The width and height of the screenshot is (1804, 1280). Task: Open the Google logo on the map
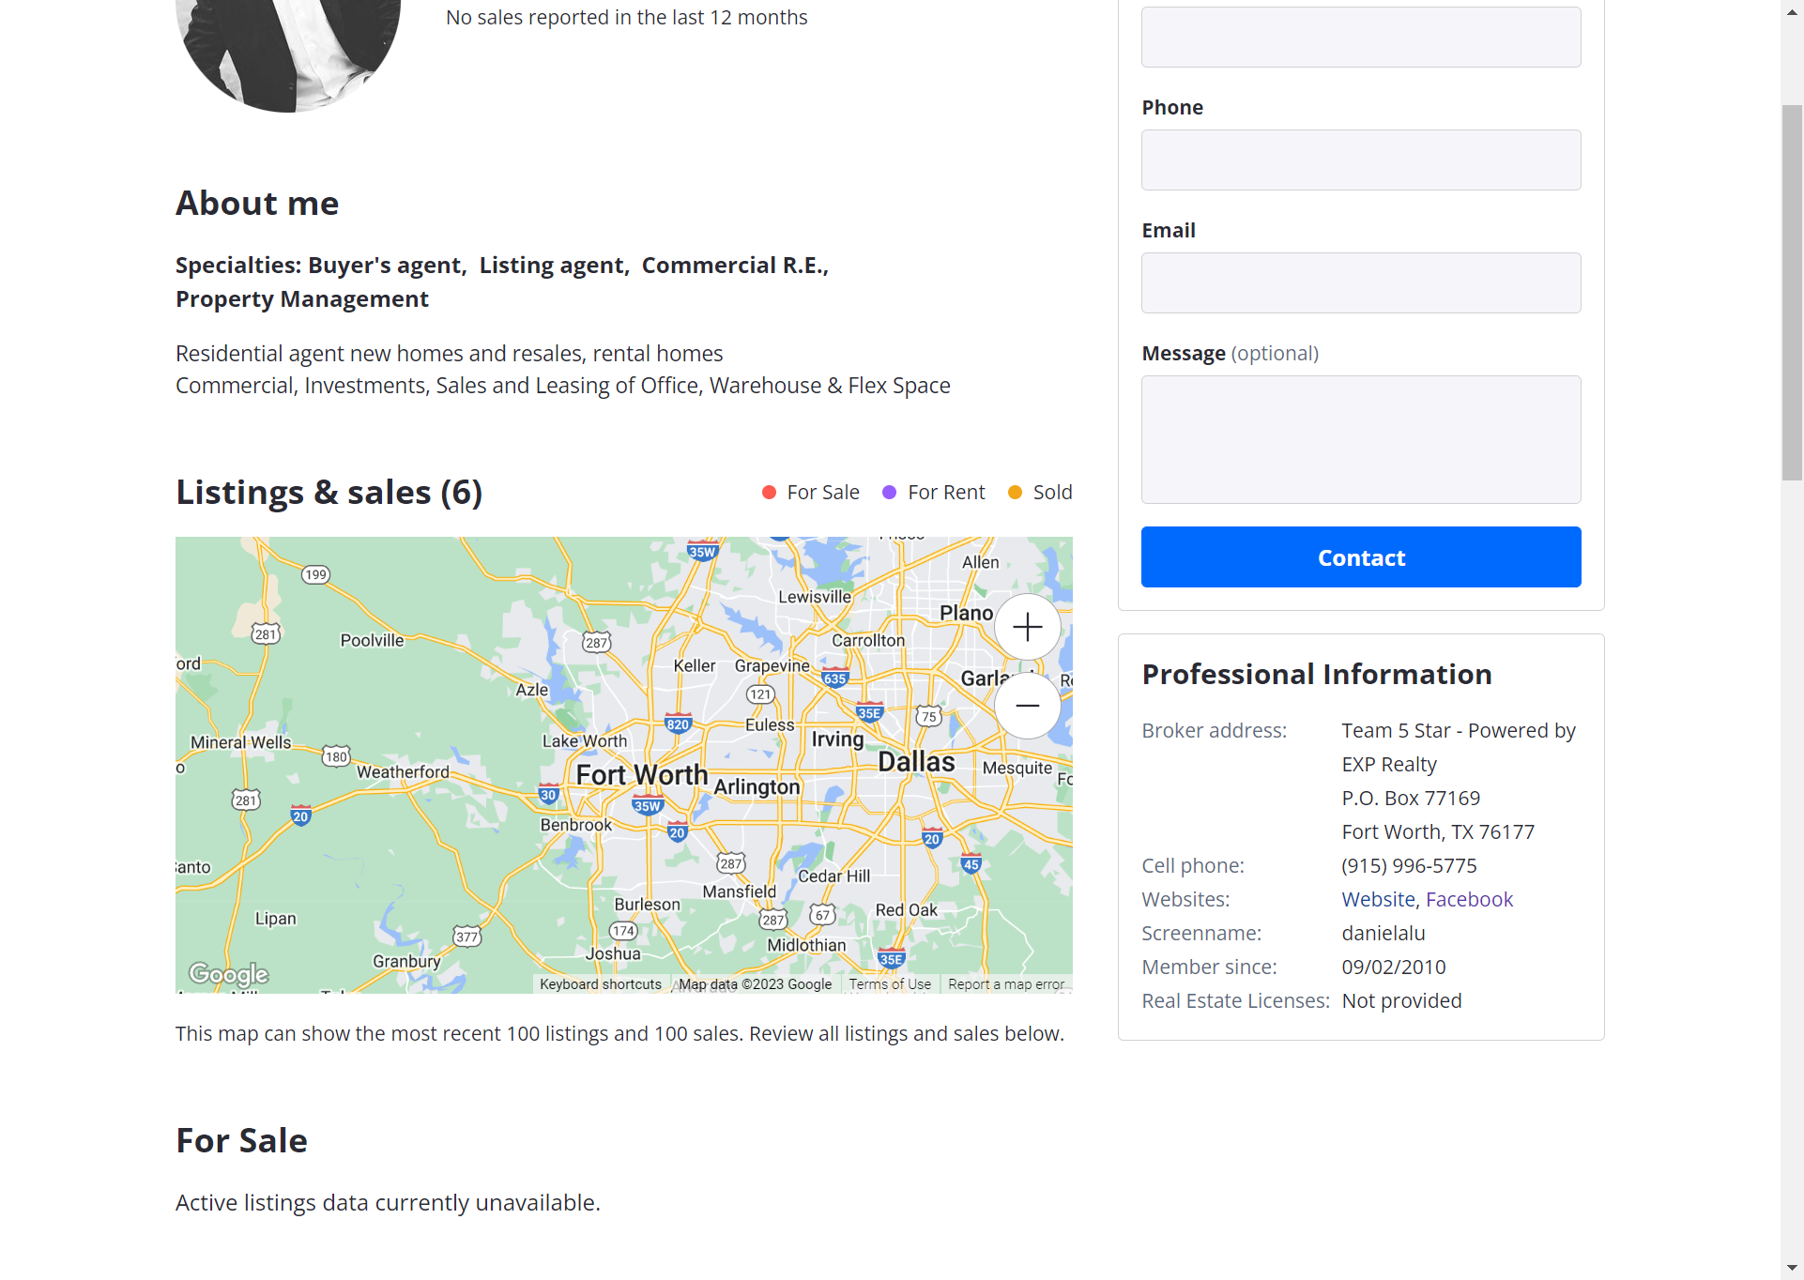(x=229, y=974)
